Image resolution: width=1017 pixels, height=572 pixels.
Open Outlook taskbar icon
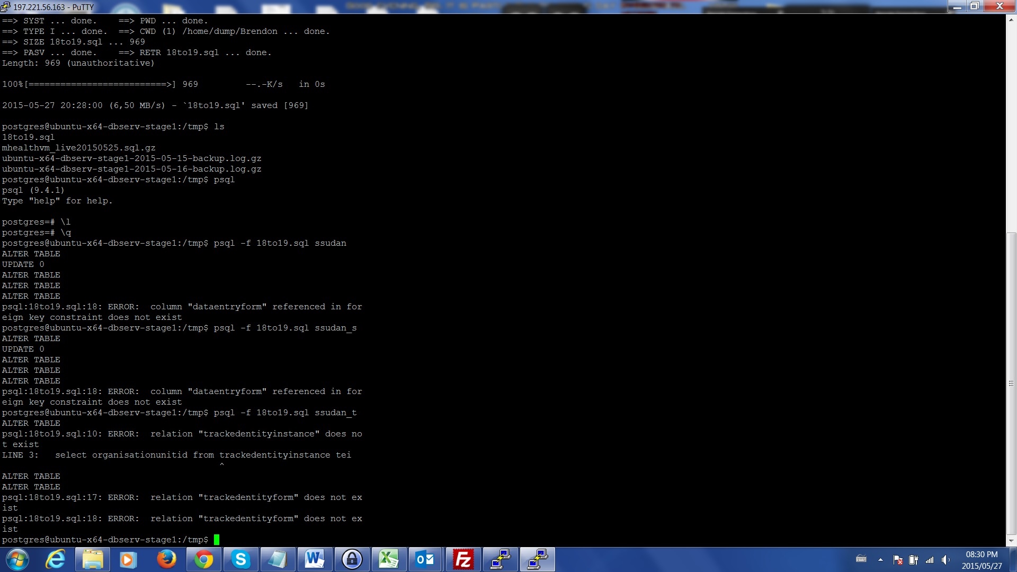pyautogui.click(x=425, y=560)
